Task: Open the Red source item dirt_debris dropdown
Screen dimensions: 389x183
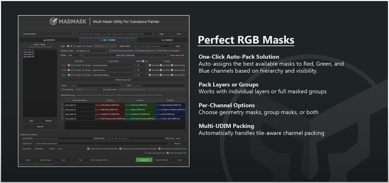Action: pyautogui.click(x=113, y=65)
